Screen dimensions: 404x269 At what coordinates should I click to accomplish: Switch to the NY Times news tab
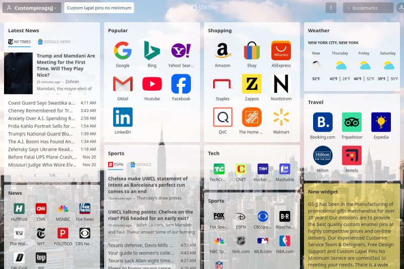pyautogui.click(x=19, y=42)
